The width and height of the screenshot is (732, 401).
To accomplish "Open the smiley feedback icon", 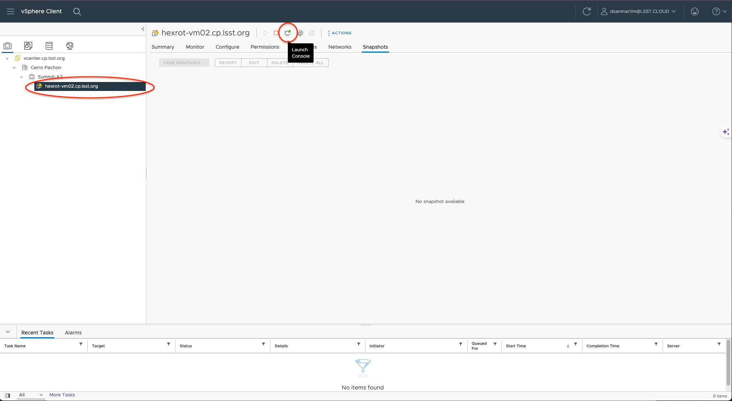I will click(695, 11).
